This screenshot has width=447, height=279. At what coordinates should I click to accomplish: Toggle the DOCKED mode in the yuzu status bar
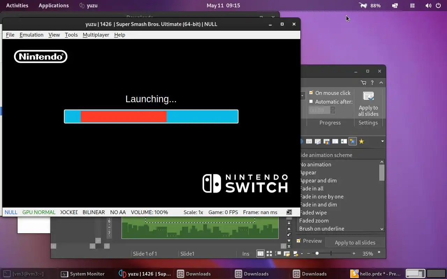tap(69, 212)
